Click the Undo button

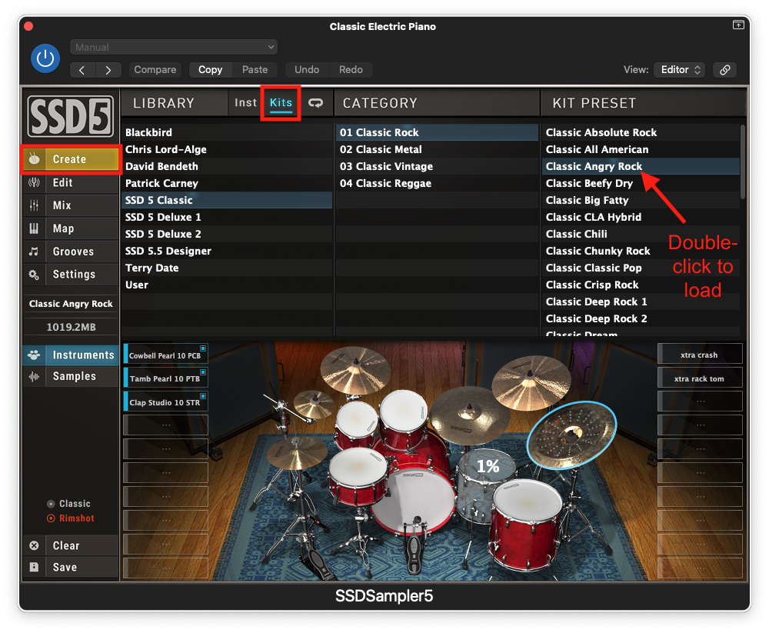(x=307, y=70)
